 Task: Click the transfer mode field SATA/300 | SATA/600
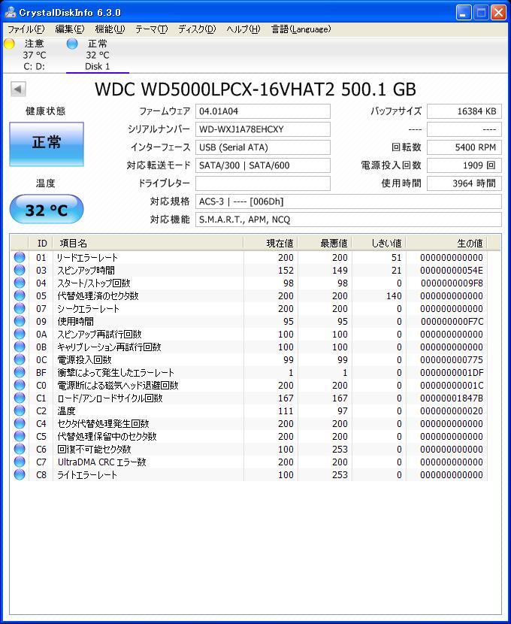point(263,165)
